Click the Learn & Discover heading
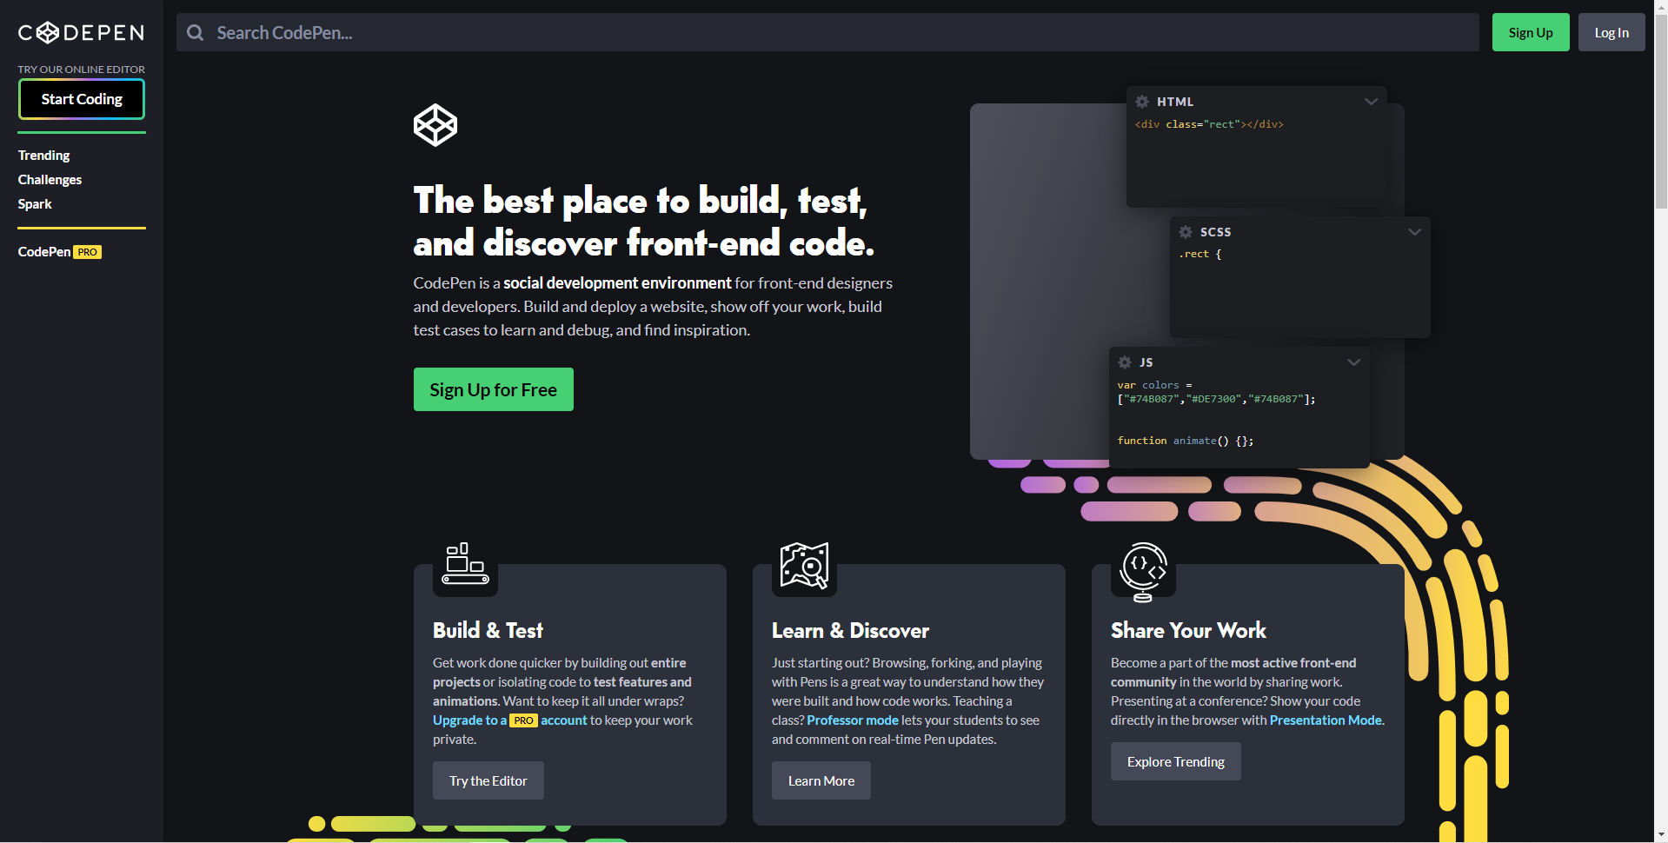1668x843 pixels. [850, 630]
